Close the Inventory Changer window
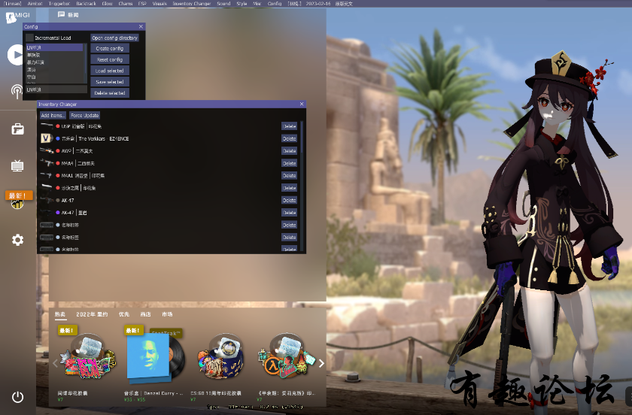 tap(302, 104)
